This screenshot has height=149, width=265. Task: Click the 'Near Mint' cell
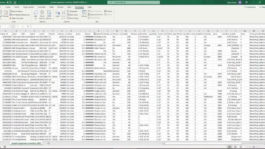108,71
